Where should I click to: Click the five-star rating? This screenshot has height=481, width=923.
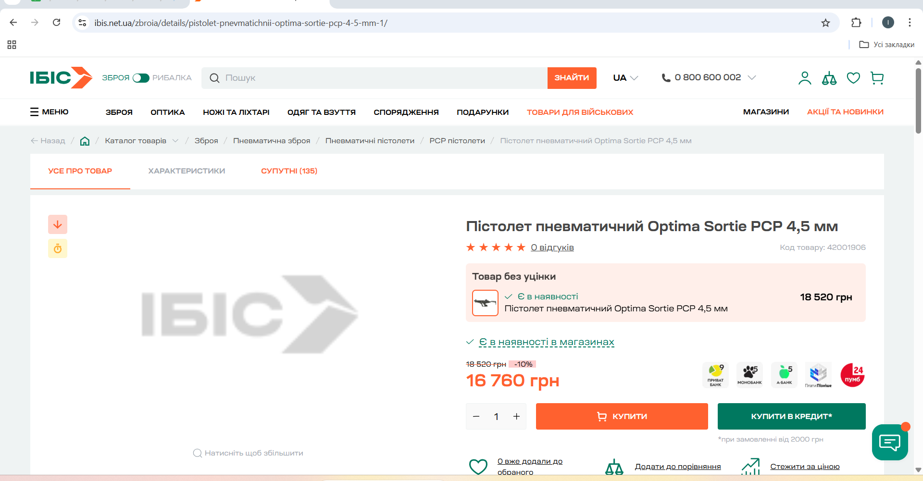coord(496,247)
